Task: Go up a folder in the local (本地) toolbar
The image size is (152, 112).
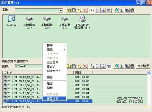Action: pos(69,10)
